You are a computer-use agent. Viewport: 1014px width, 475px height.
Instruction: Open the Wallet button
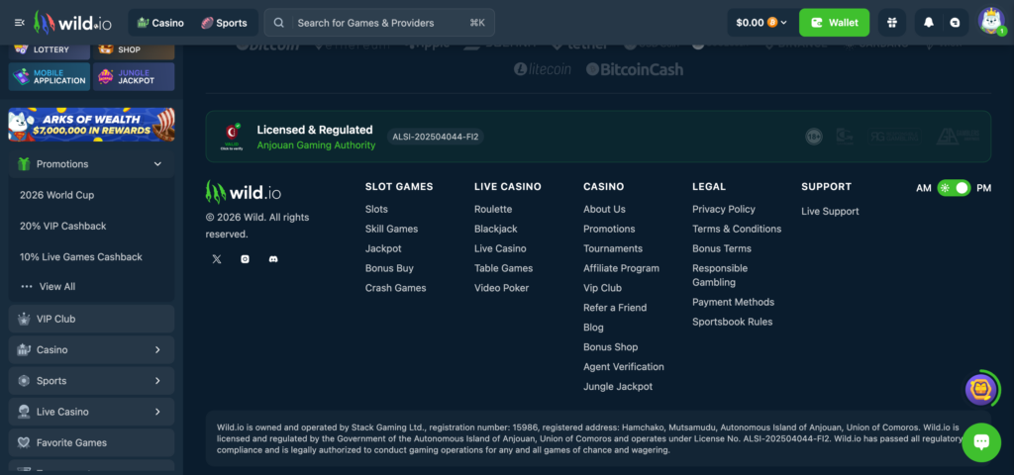coord(834,23)
